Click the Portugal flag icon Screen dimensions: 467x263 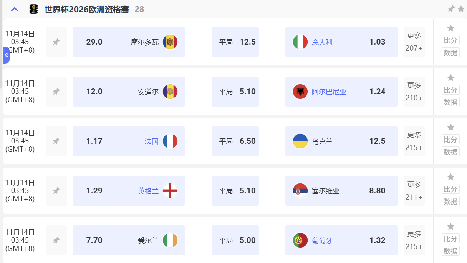[300, 240]
